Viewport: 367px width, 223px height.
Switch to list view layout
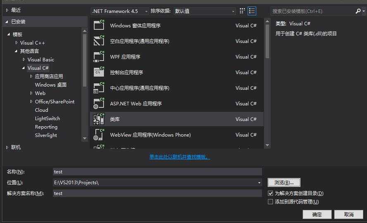(252, 11)
